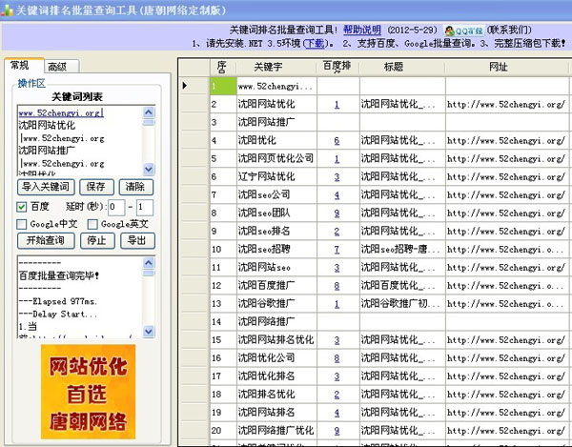Open rank link 9 for 沈阳seo团队

click(x=337, y=213)
